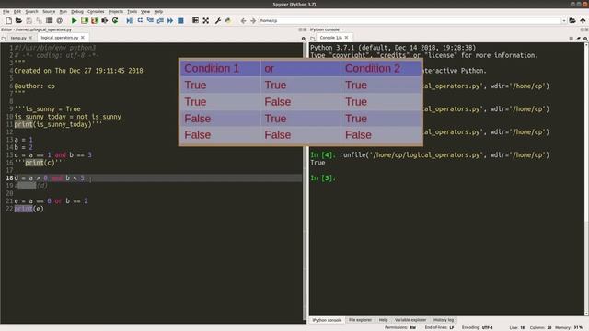Open the Run menu
Screen dimensions: 589x331
tap(64, 12)
